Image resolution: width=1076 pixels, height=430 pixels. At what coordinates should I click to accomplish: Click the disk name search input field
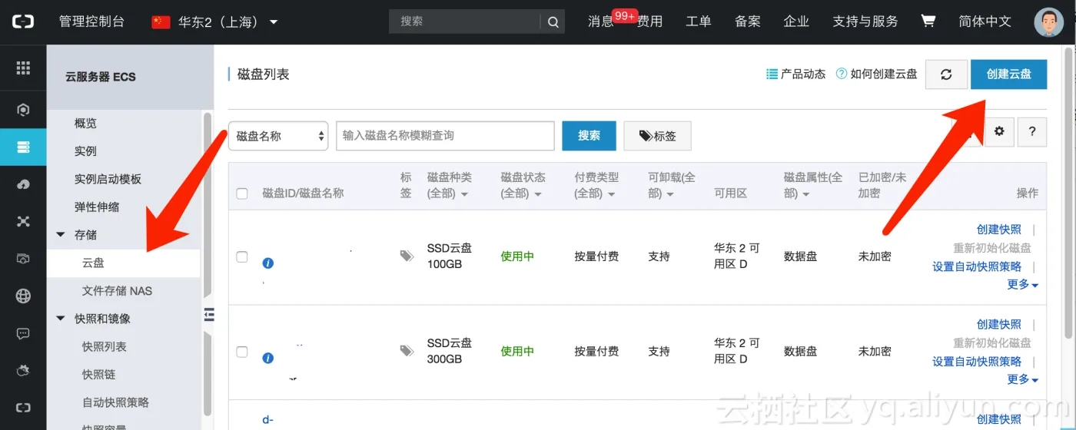[x=445, y=136]
